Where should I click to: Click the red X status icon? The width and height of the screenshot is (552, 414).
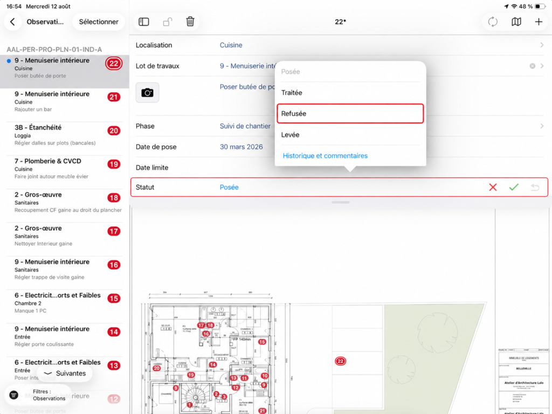[493, 187]
